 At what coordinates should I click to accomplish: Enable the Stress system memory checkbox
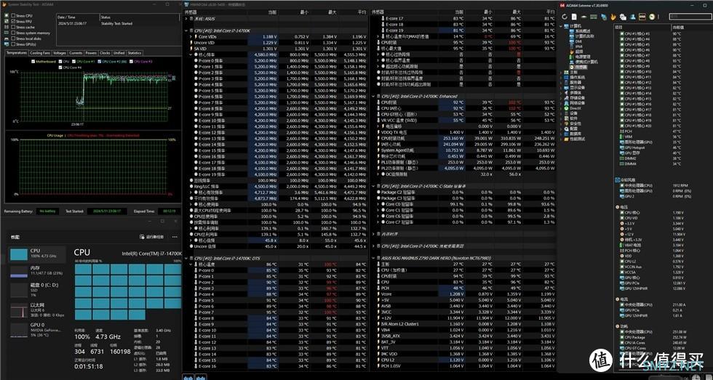tap(13, 33)
